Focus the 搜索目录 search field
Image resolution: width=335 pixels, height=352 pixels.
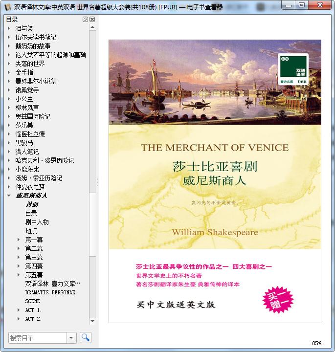point(38,338)
